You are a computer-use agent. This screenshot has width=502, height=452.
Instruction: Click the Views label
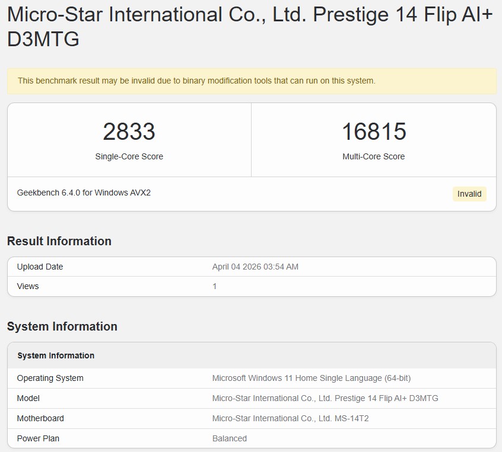(28, 286)
